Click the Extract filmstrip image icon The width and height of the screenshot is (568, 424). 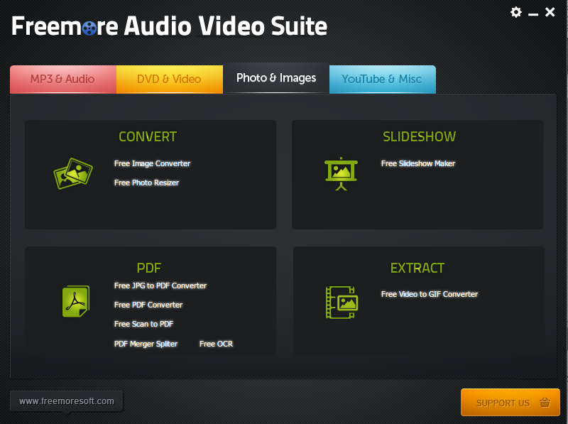click(x=342, y=303)
